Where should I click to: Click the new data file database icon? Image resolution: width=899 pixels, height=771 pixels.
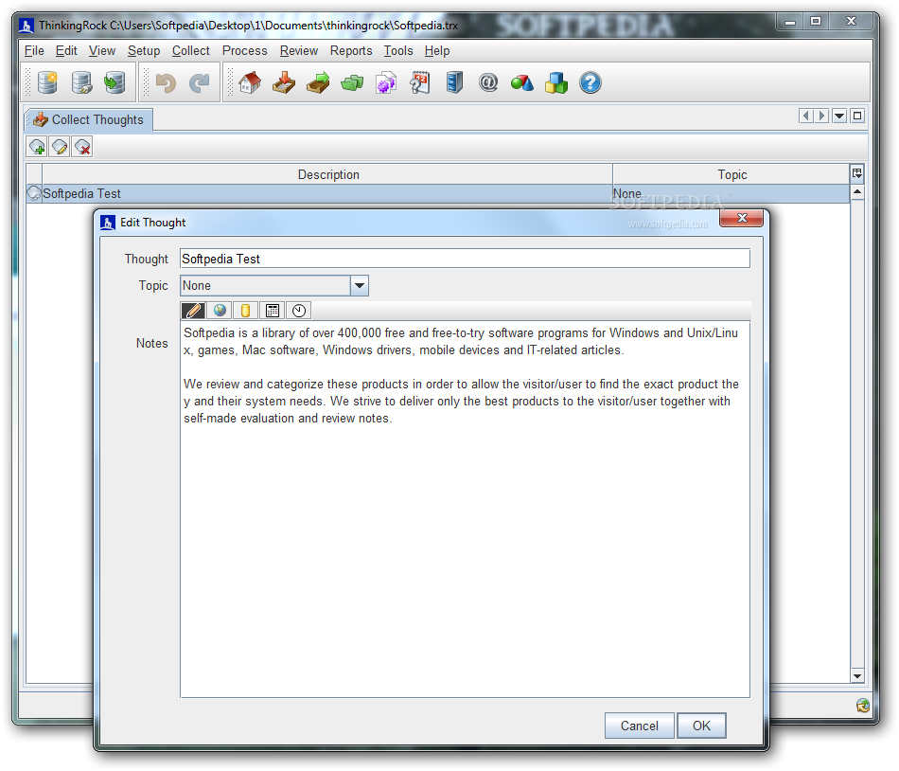pos(47,82)
